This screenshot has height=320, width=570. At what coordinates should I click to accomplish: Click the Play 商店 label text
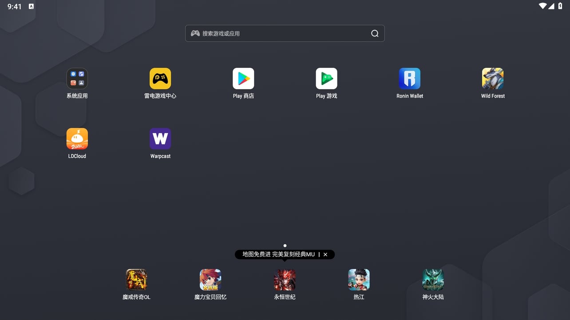243,96
